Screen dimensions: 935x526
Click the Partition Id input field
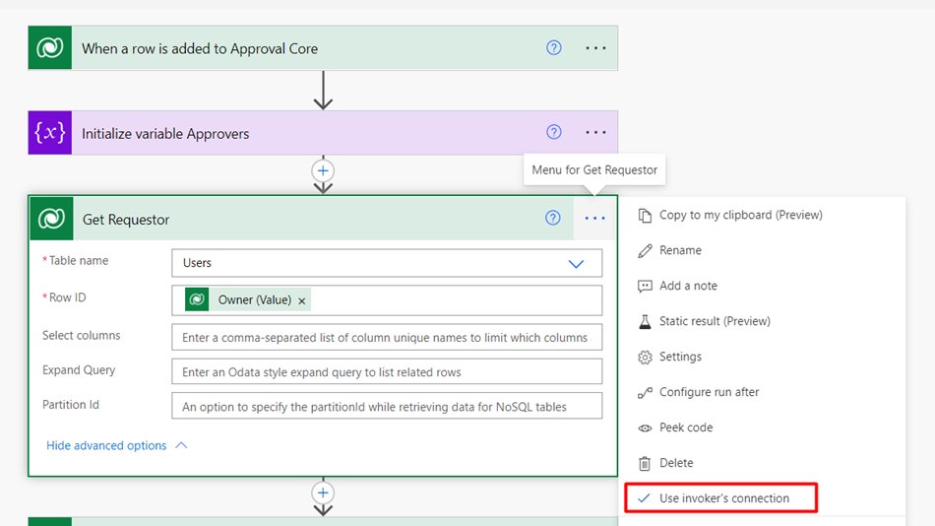[x=387, y=407]
